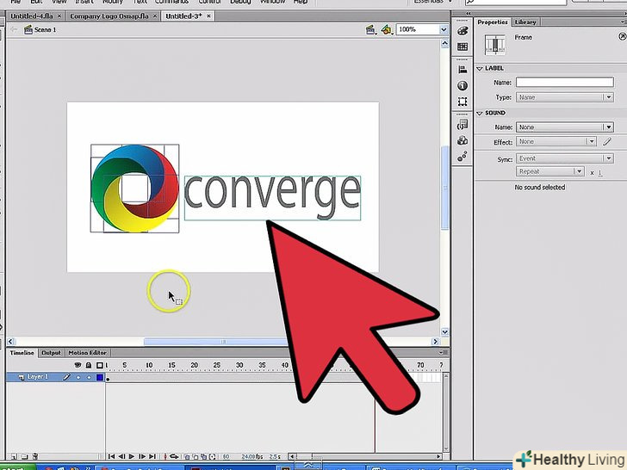Toggle Layer 1 visibility dot
This screenshot has height=470, width=627.
point(78,377)
